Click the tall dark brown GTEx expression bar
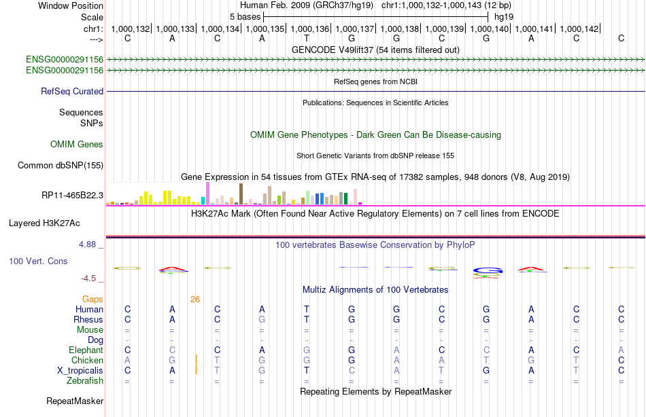 [x=241, y=194]
